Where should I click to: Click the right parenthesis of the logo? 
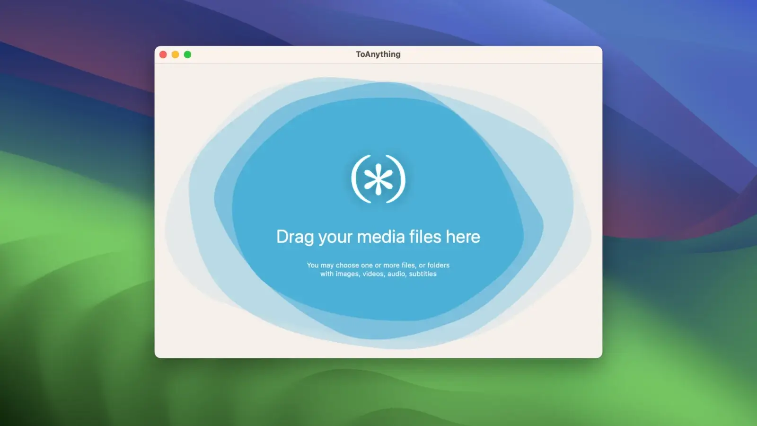pyautogui.click(x=400, y=179)
